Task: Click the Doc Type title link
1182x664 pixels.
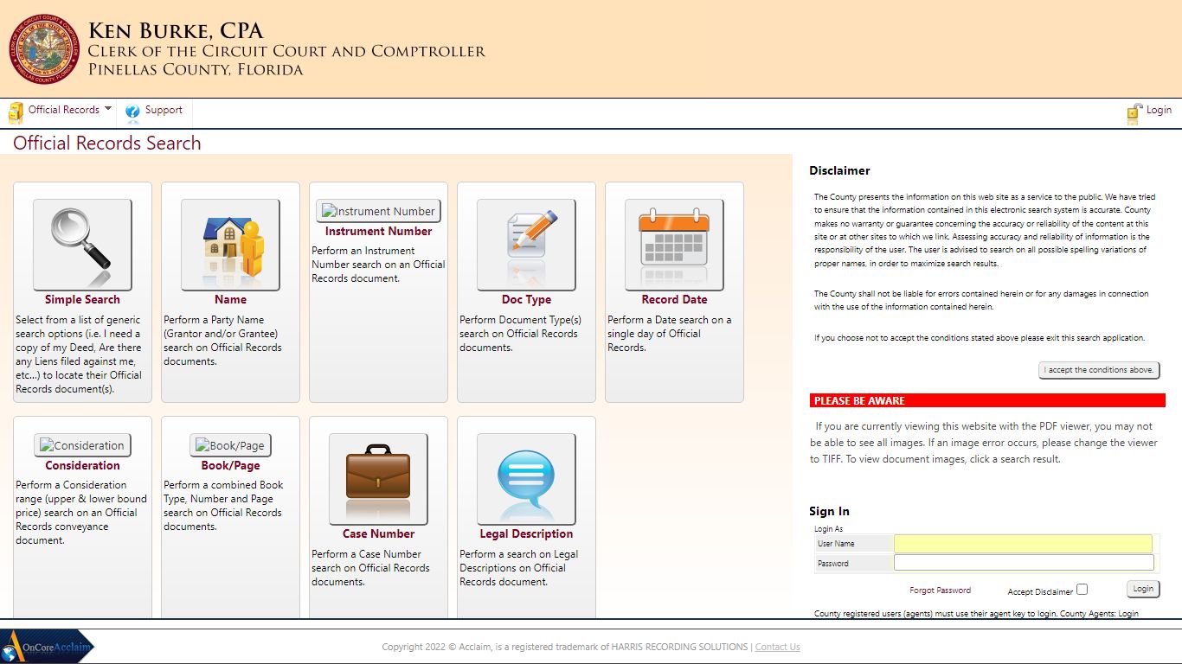Action: coord(526,300)
